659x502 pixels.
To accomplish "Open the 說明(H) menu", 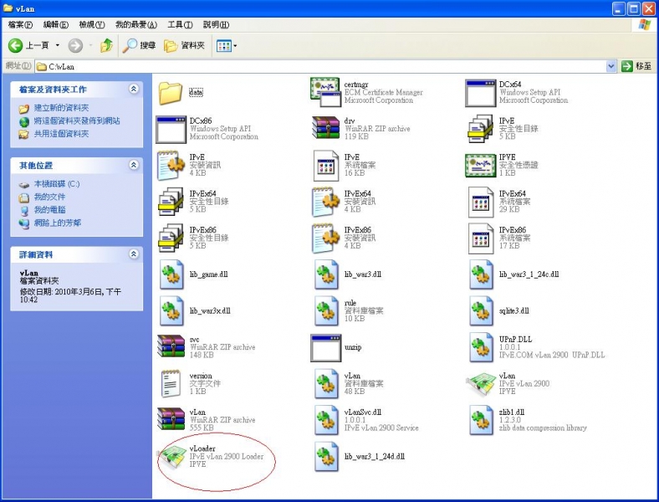I will coord(216,25).
